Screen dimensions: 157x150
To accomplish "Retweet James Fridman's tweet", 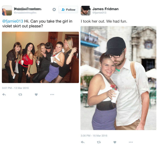I will click(x=99, y=142).
